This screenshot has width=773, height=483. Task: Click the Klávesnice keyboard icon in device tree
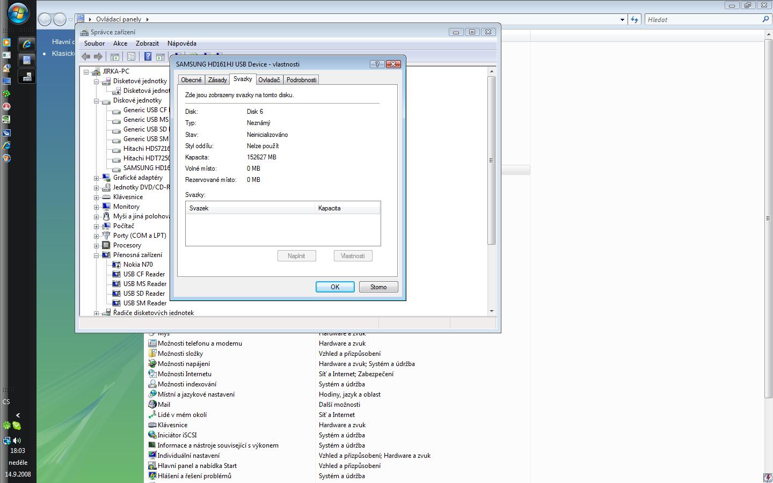pos(106,197)
